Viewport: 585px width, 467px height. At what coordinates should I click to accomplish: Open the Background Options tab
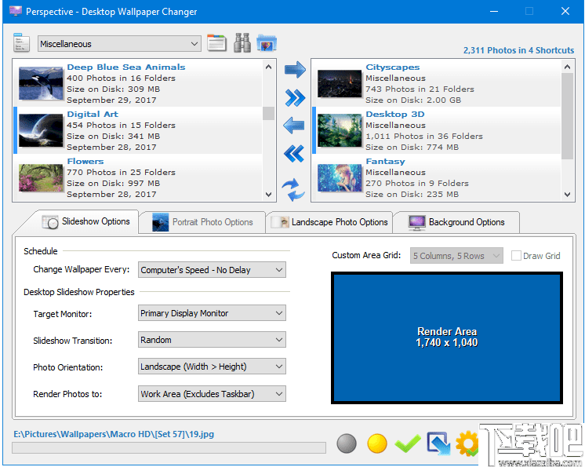pyautogui.click(x=456, y=222)
